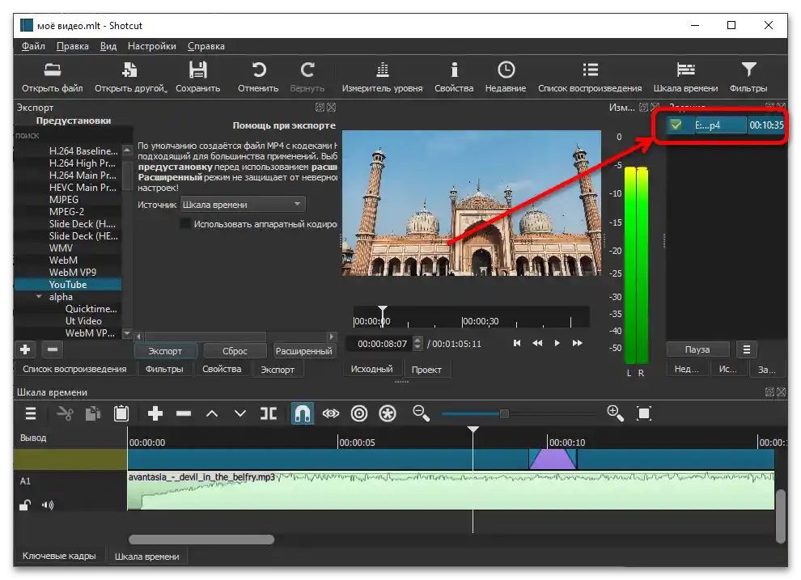Open Other toolbar button

click(x=129, y=77)
